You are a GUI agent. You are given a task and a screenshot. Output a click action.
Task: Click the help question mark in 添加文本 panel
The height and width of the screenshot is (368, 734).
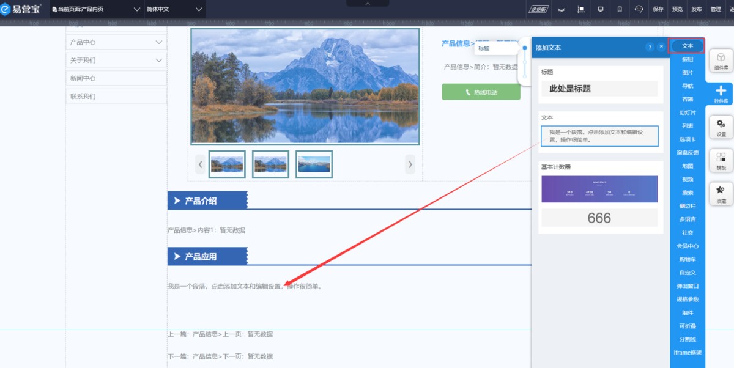click(650, 47)
